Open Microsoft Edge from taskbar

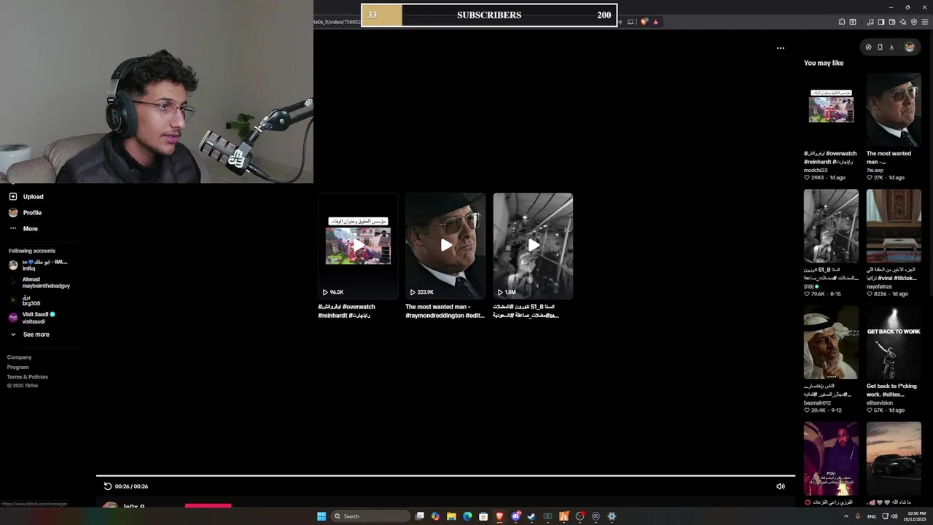(467, 516)
